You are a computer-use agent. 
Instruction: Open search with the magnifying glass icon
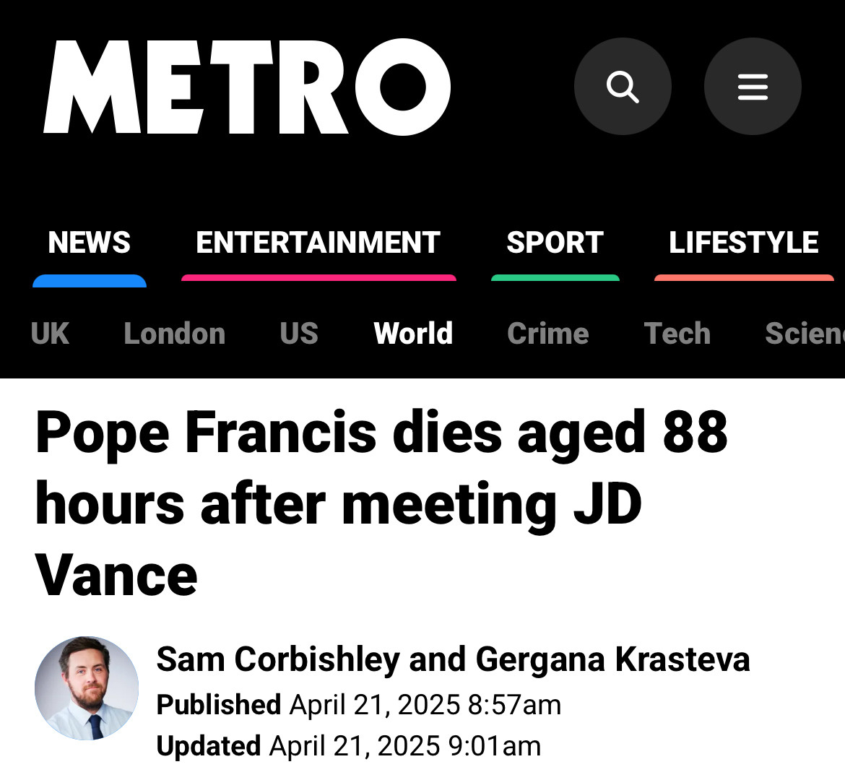click(x=623, y=87)
